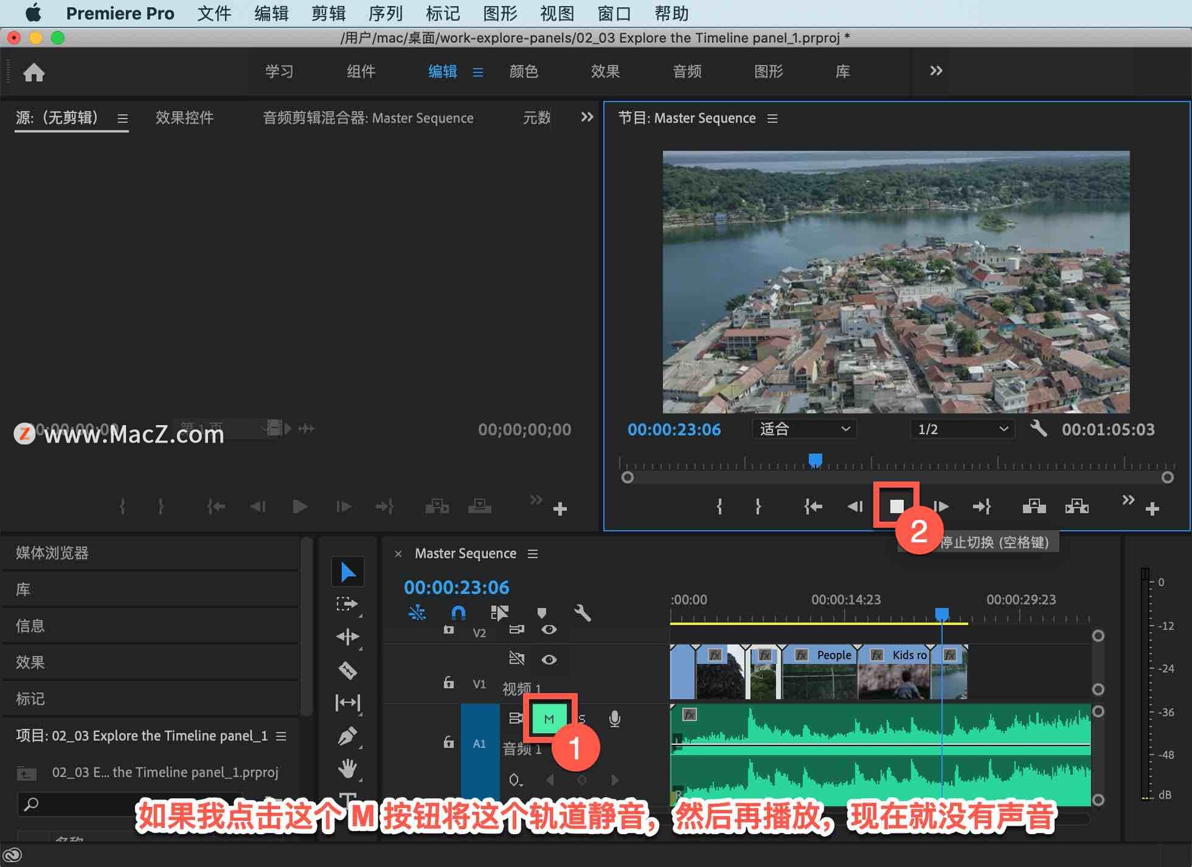This screenshot has width=1192, height=867.
Task: Click A1 voice-over record microphone
Action: point(615,718)
